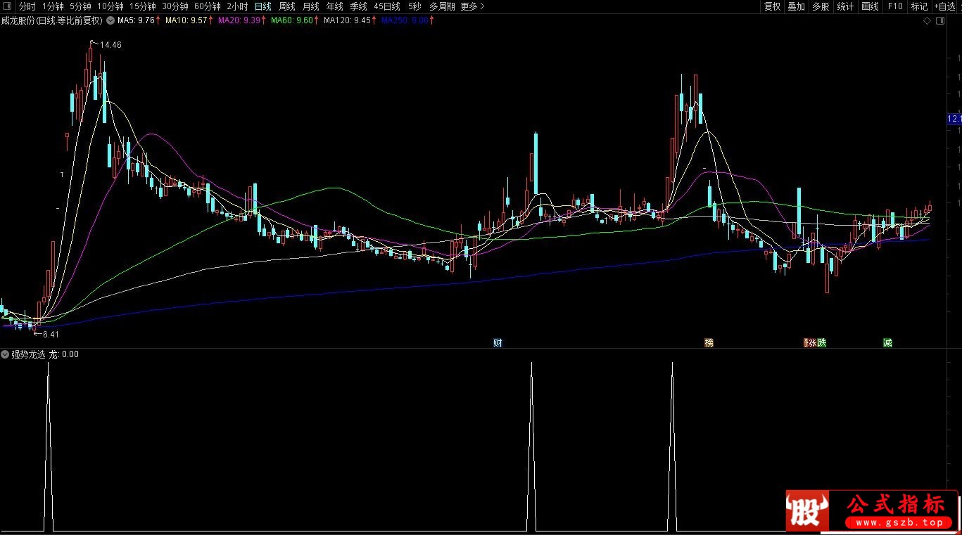Viewport: 962px width, 535px height.
Task: Click the 减 event marker on chart
Action: [888, 343]
